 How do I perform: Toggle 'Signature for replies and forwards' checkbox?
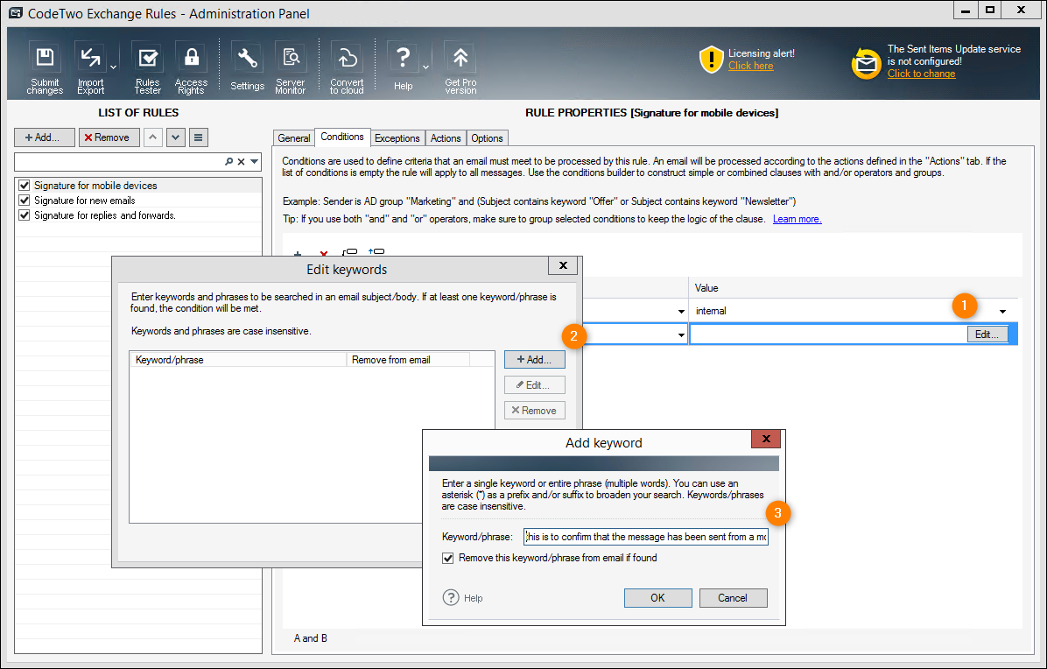[x=25, y=215]
